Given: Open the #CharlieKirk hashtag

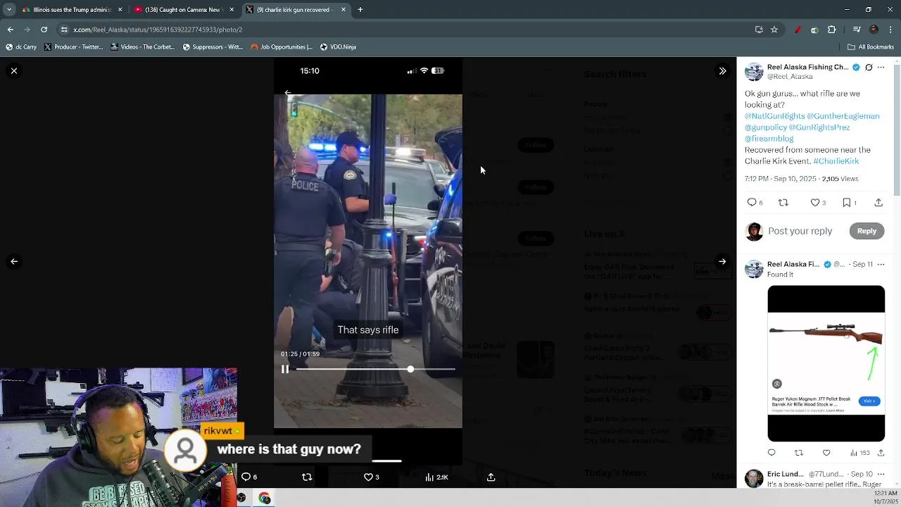Looking at the screenshot, I should tap(836, 161).
